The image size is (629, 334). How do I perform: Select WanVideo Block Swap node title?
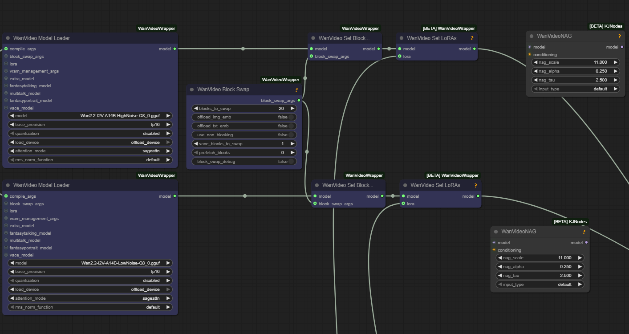tap(223, 90)
